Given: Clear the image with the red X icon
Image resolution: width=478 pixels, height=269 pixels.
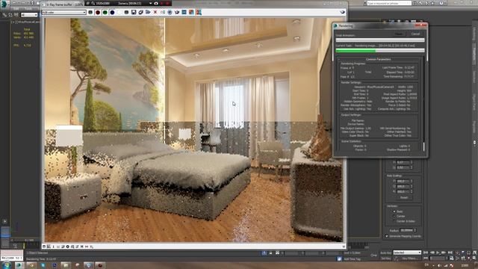Looking at the screenshot, I should (155, 12).
